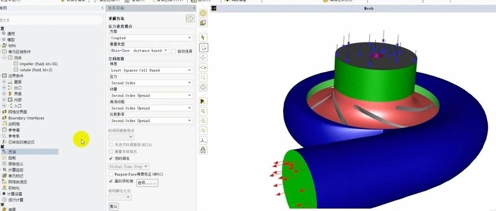Open the 结构瞬态公式 dropdown
Viewport: 496px width, 211px height.
click(x=120, y=197)
